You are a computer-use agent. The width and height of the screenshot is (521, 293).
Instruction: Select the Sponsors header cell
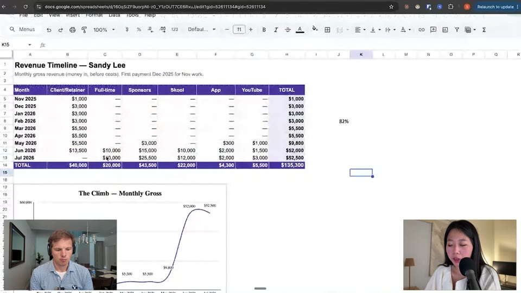139,90
